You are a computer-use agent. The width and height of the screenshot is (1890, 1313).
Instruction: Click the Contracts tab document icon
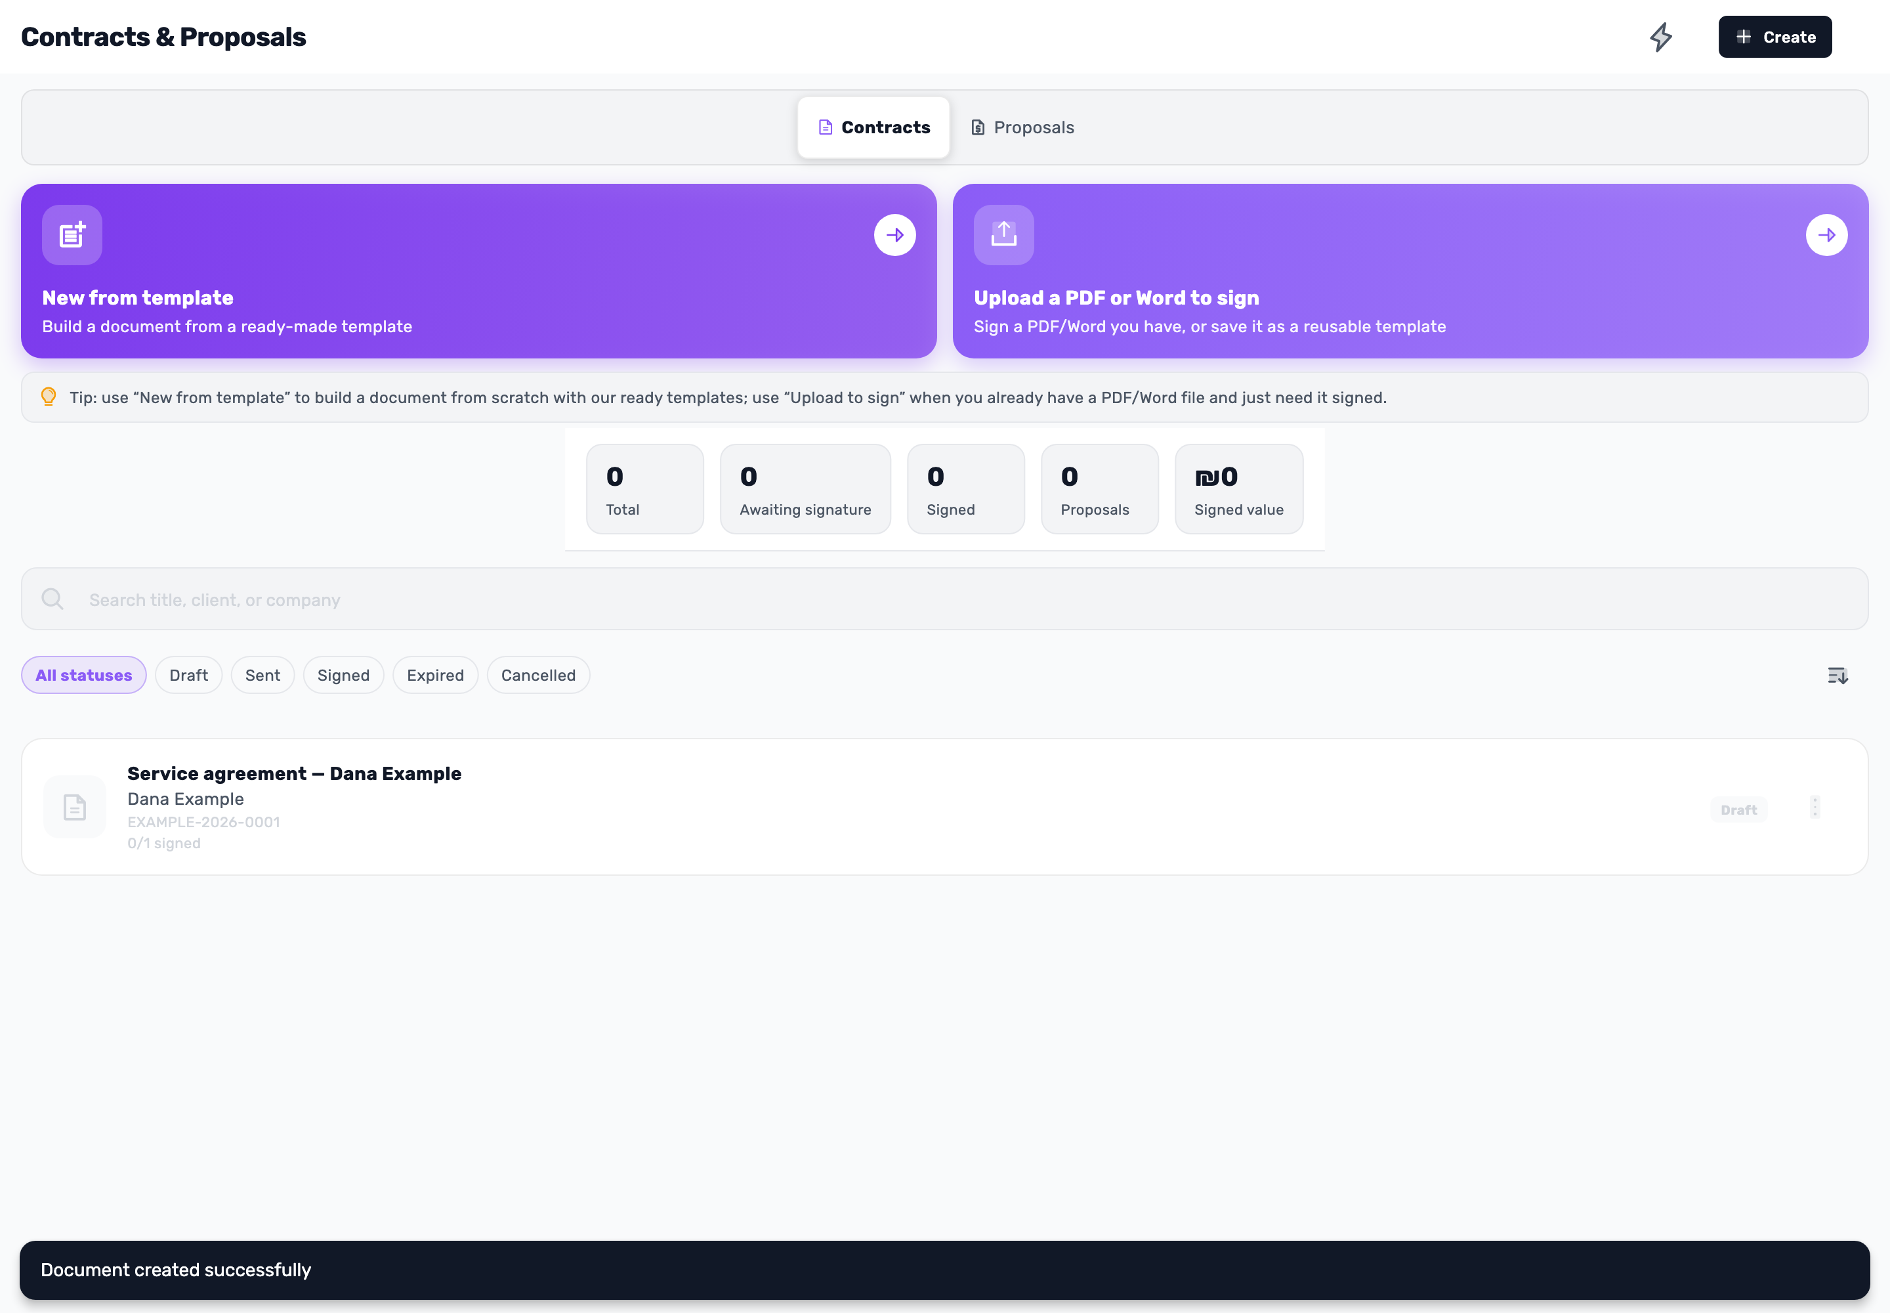(825, 127)
